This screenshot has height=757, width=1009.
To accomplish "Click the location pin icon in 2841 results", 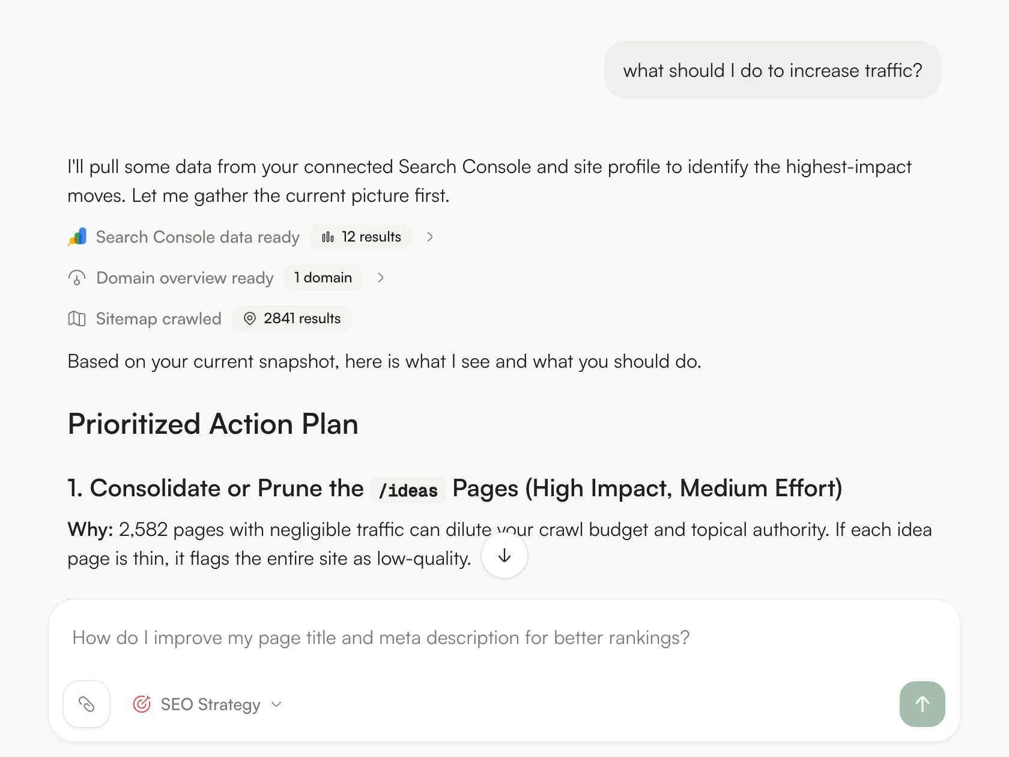I will pos(250,318).
